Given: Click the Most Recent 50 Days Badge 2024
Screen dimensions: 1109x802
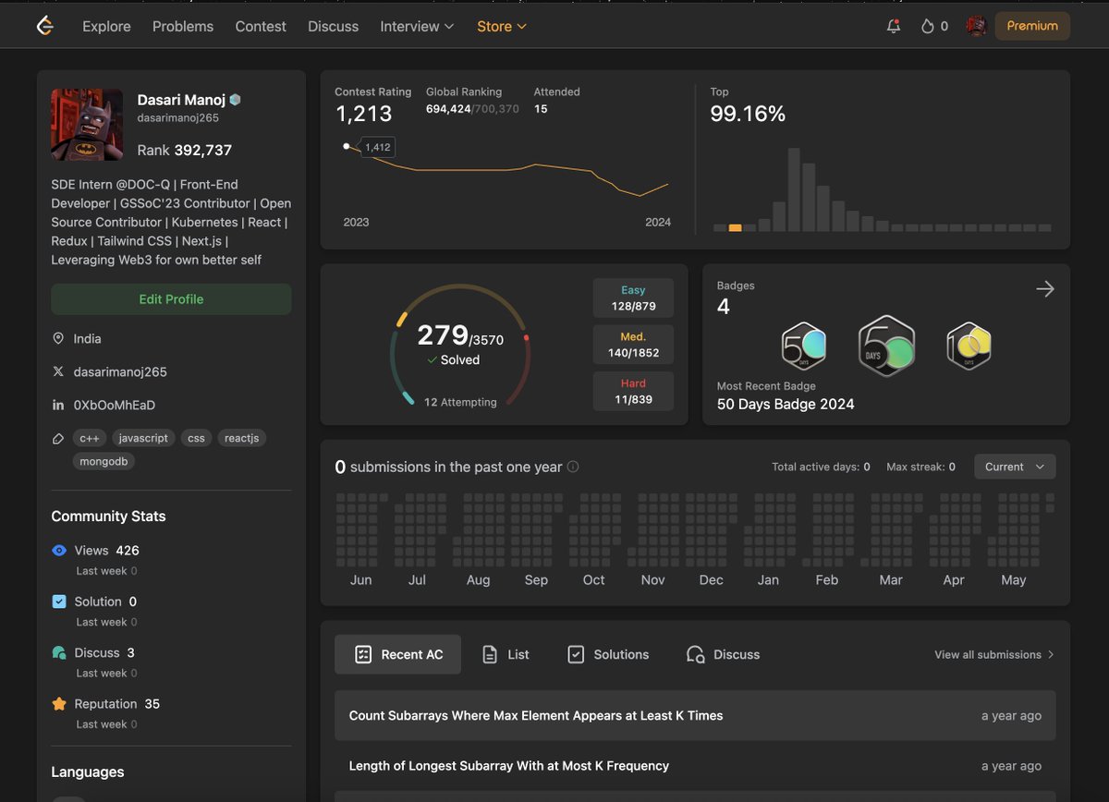Looking at the screenshot, I should 786,404.
